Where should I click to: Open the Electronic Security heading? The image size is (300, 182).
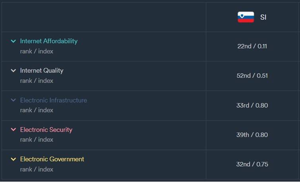point(46,129)
